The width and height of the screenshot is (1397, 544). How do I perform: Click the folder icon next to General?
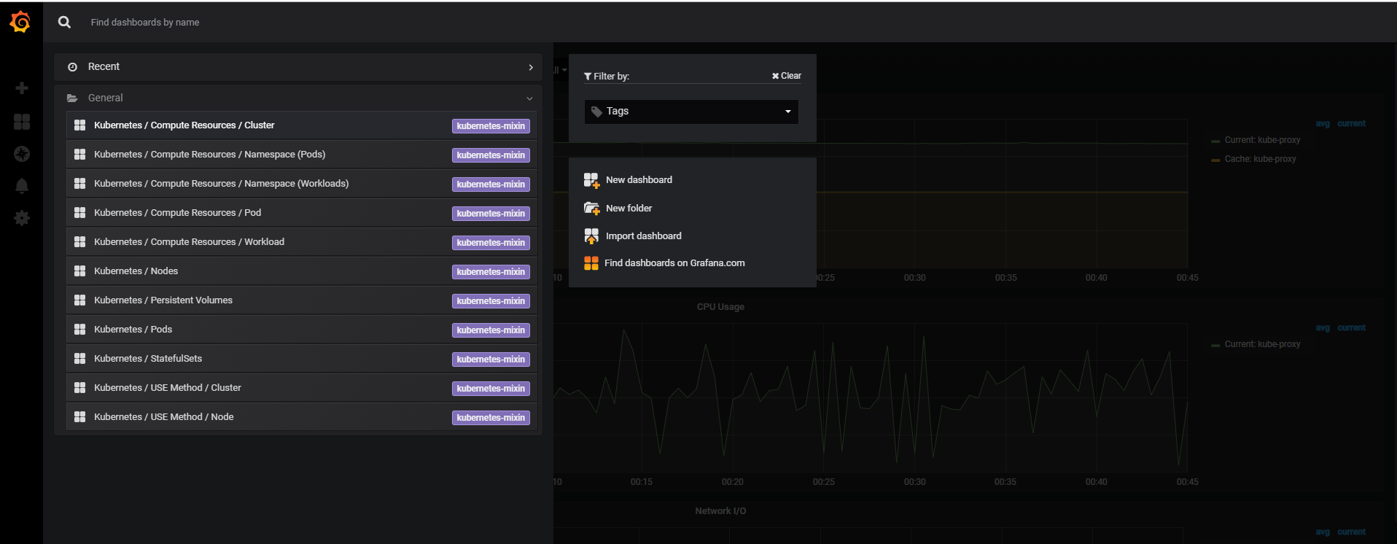pos(72,98)
